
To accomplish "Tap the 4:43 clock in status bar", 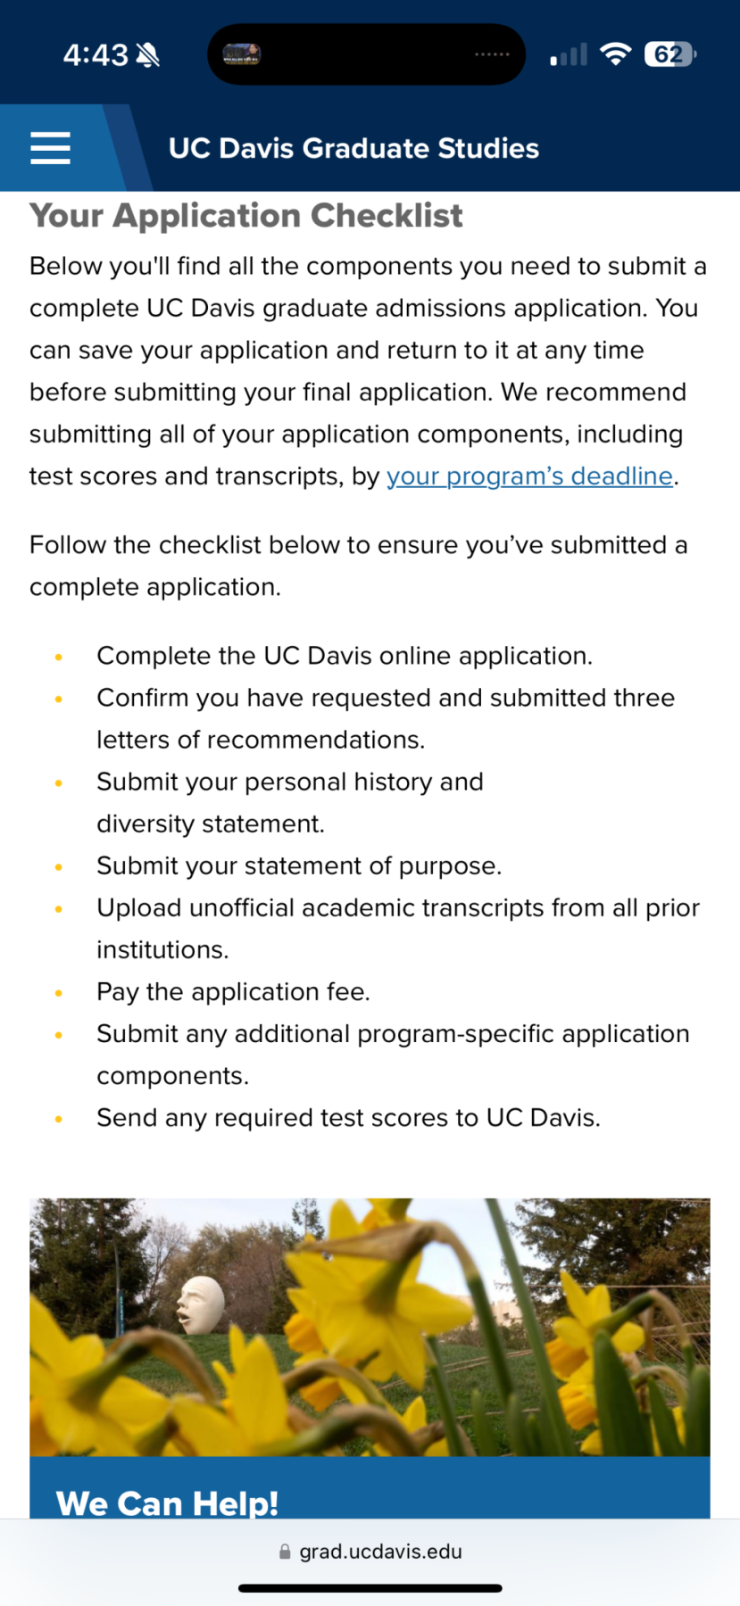I will [96, 55].
